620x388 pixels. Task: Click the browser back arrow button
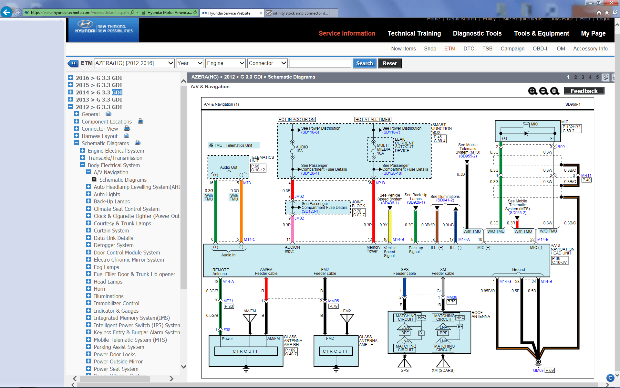[x=6, y=12]
